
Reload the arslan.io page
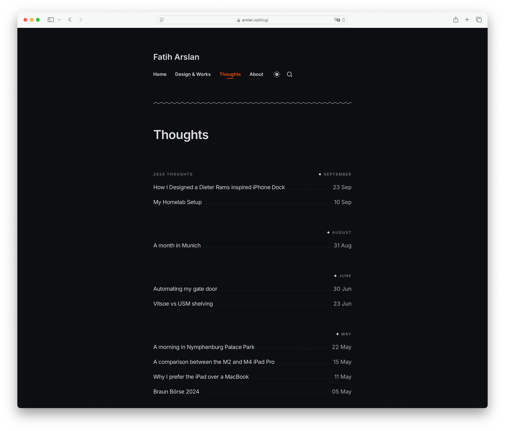click(x=344, y=20)
